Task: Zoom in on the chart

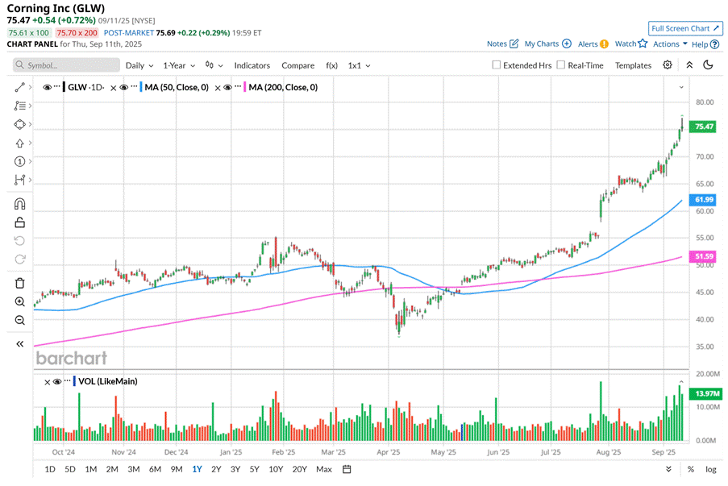Action: tap(19, 301)
